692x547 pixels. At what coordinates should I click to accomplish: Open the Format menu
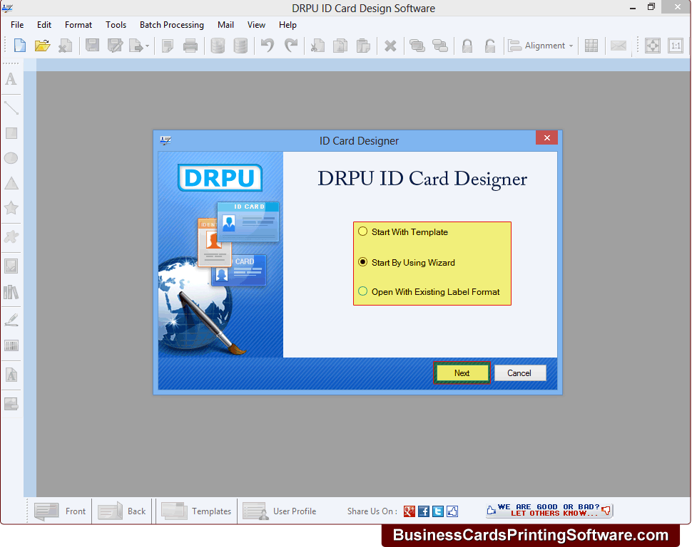(78, 25)
